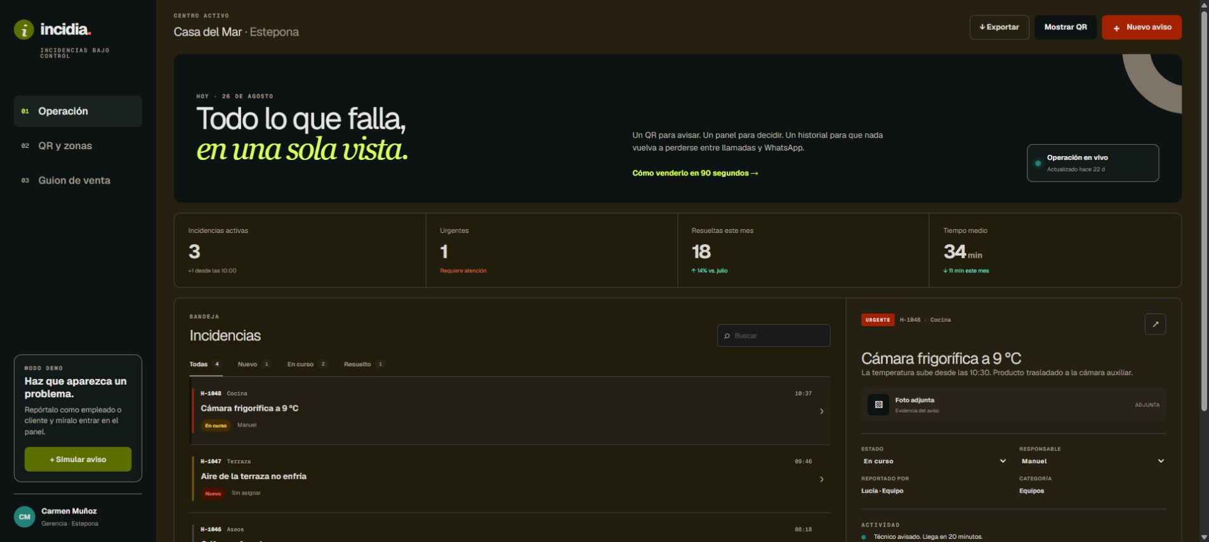The height and width of the screenshot is (542, 1209).
Task: Click the Manuel assignee on H-1048 row
Action: coord(247,425)
